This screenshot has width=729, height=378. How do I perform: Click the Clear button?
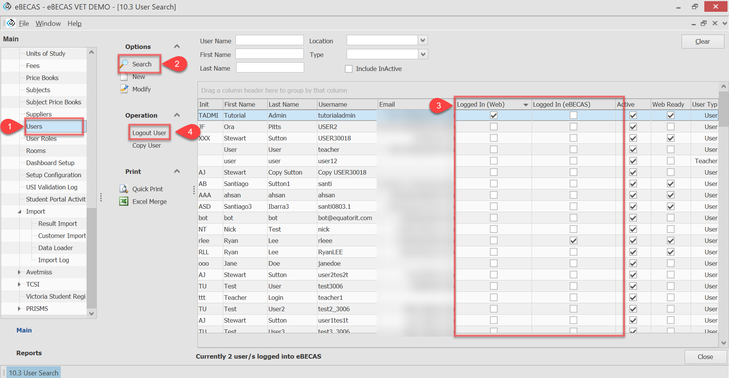tap(702, 41)
